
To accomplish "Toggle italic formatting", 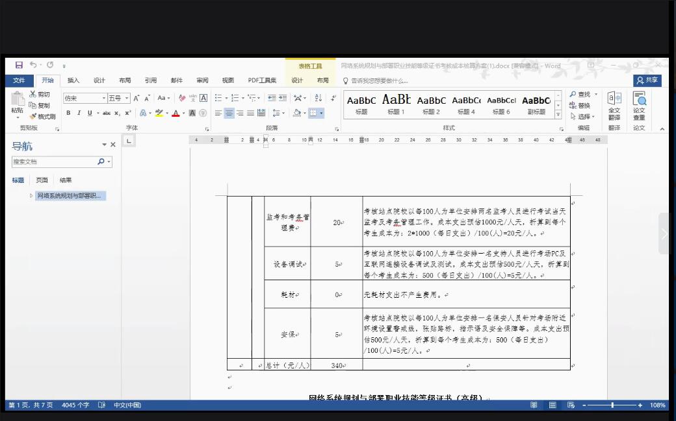I will 79,113.
